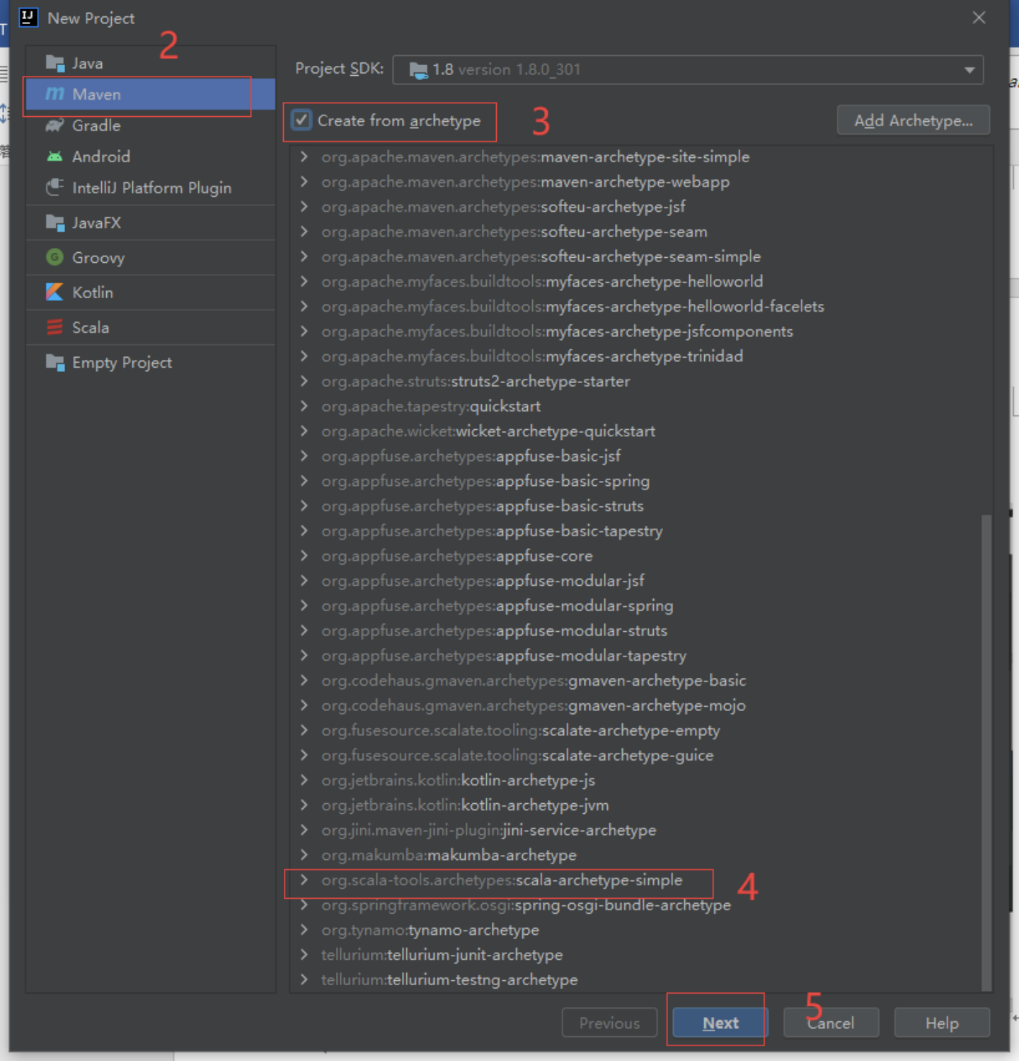Choose Kotlin project type label

[93, 293]
